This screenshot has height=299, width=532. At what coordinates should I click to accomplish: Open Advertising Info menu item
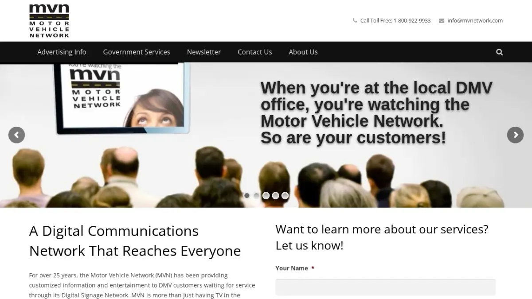point(62,52)
